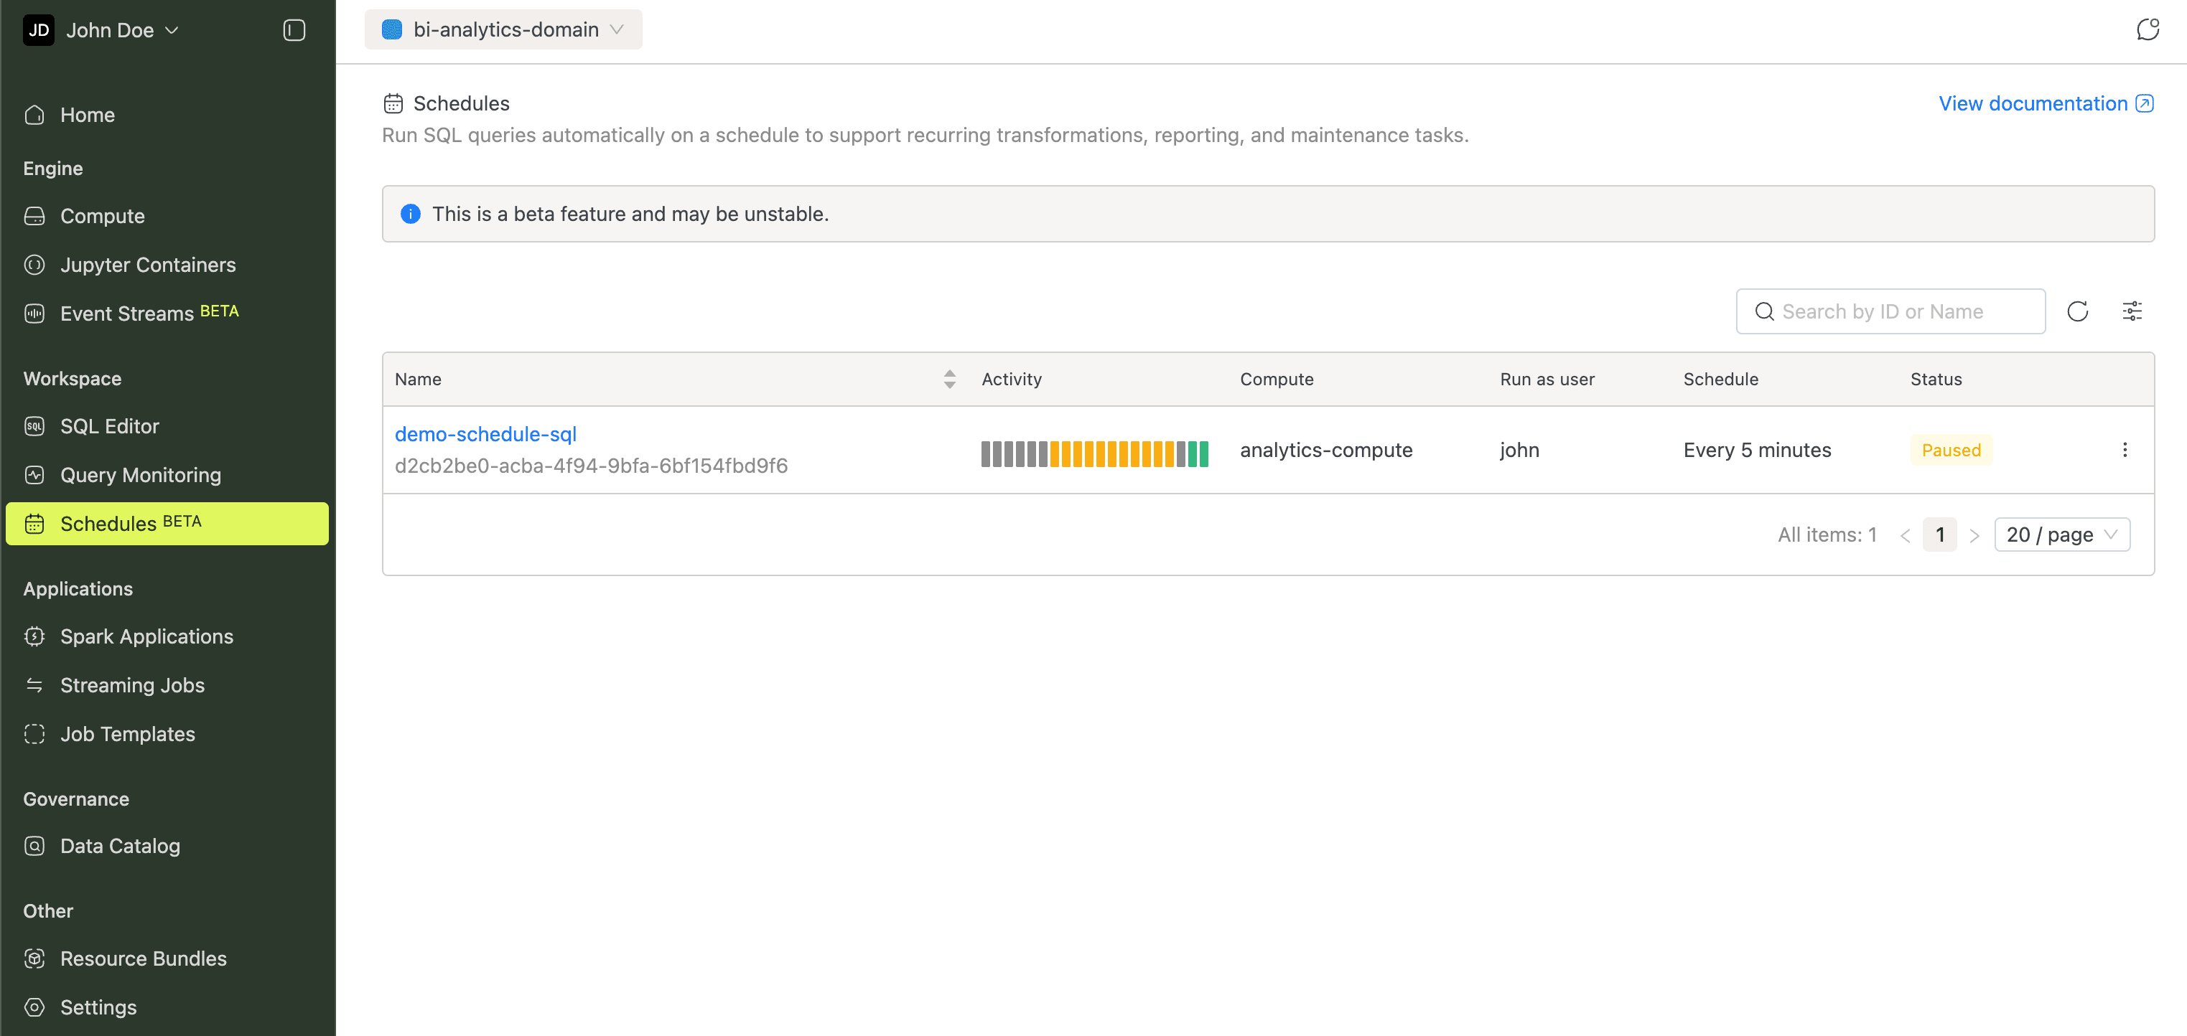Click the SQL Editor sidebar icon
The width and height of the screenshot is (2187, 1036).
(34, 426)
